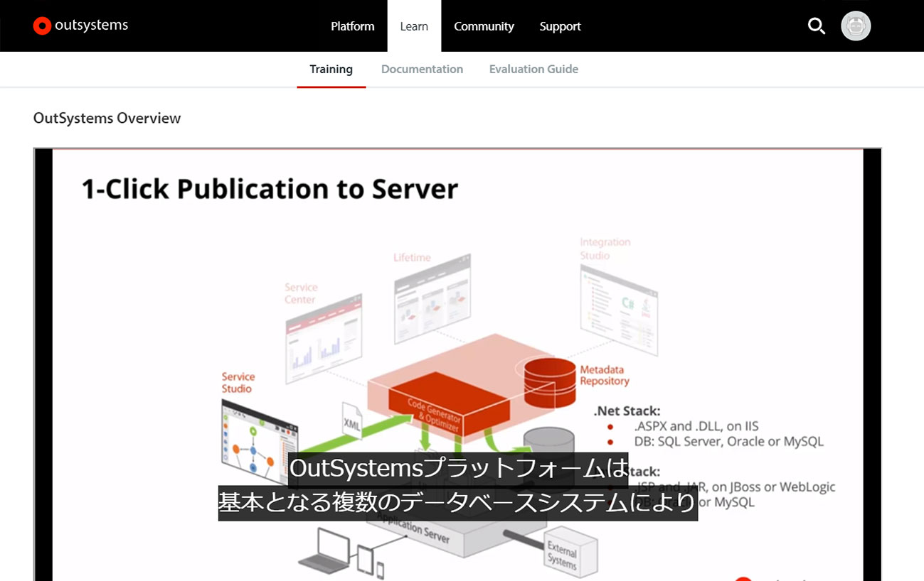This screenshot has height=581, width=924.
Task: Click the Integration Studio label in video
Action: 605,249
